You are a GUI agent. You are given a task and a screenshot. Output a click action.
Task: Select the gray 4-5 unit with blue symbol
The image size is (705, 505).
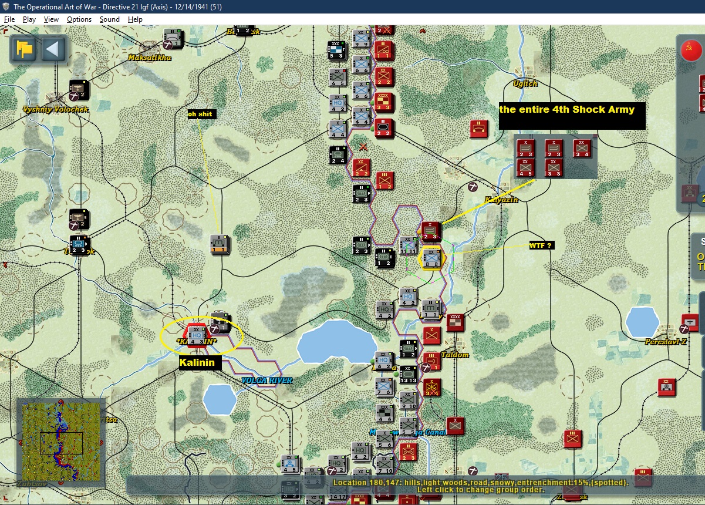[x=291, y=464]
